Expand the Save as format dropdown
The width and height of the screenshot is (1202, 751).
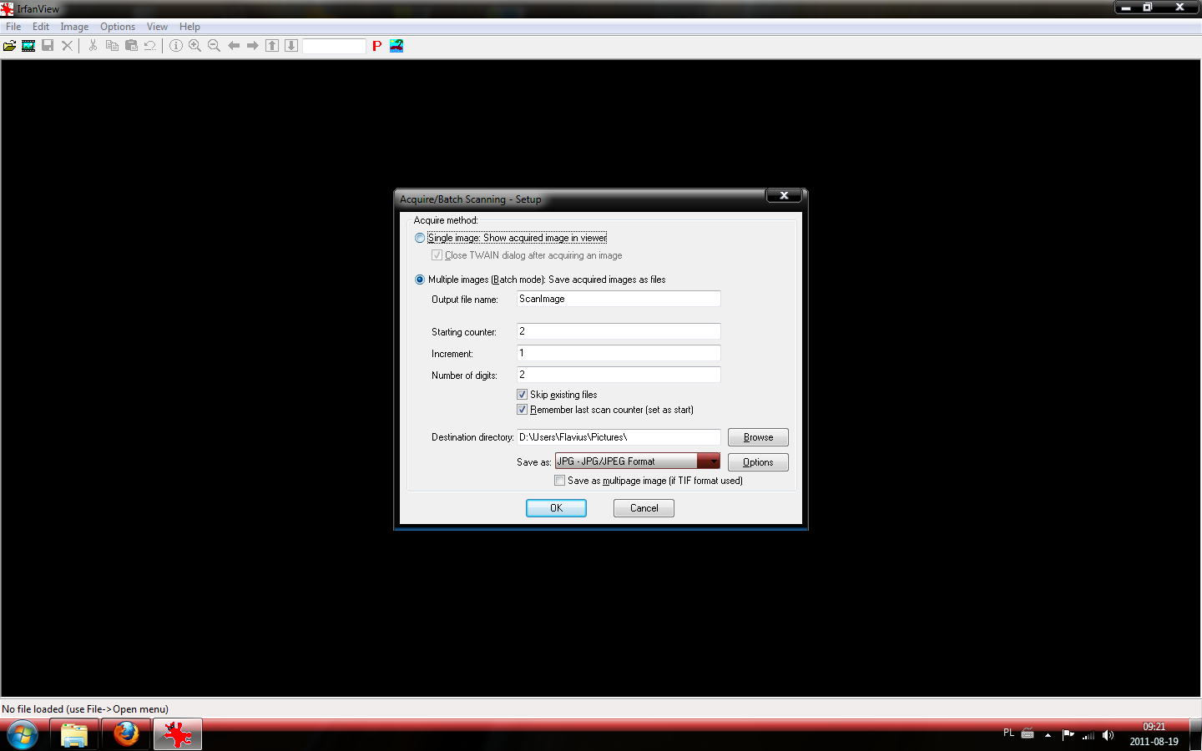(x=709, y=461)
